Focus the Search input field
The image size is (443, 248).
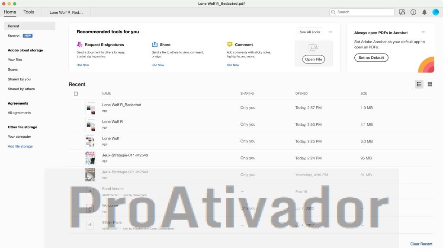click(362, 12)
